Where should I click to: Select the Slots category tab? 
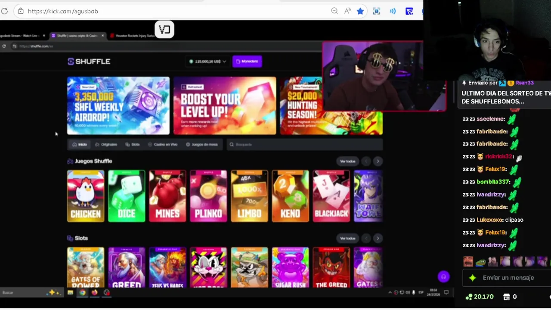pos(133,145)
